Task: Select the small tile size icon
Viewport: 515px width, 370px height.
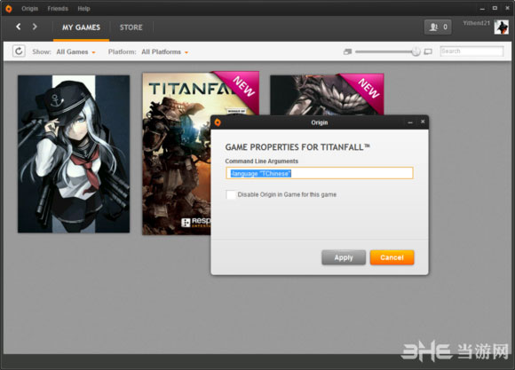Action: click(x=347, y=51)
